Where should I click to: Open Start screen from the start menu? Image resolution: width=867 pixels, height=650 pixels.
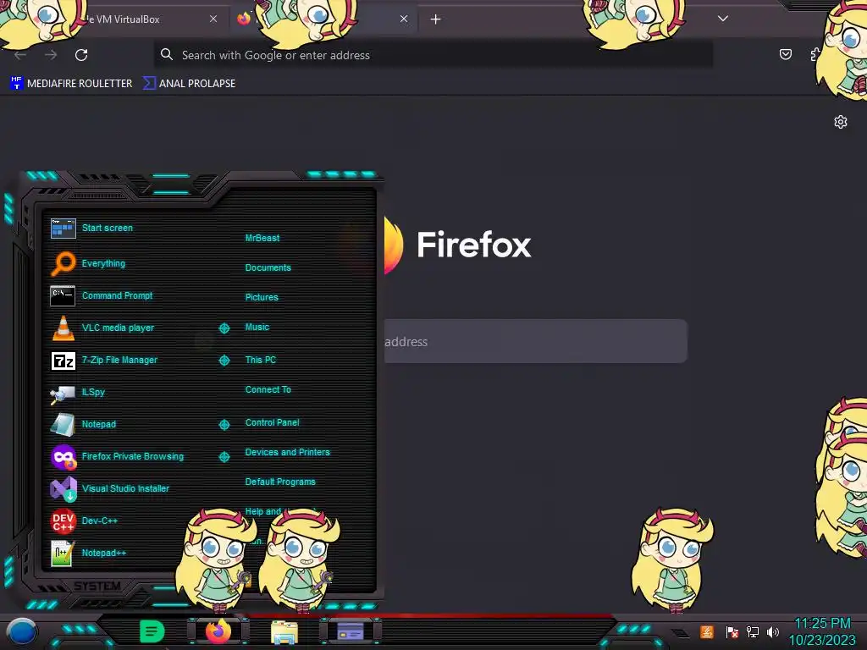(x=108, y=228)
